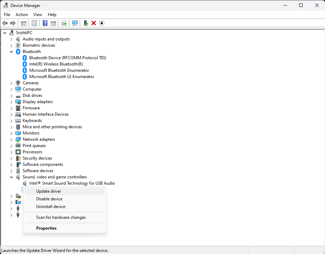Image resolution: width=325 pixels, height=254 pixels.
Task: Click the fingerprint icon for Biometric devices
Action: [18, 45]
